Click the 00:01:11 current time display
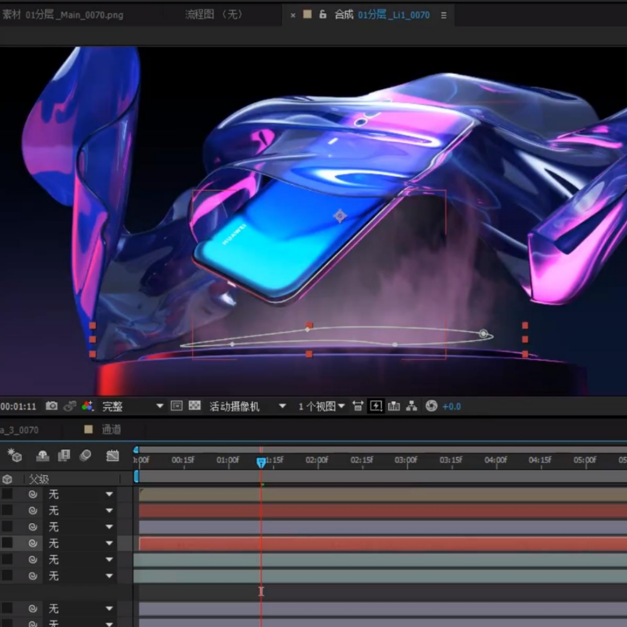Viewport: 627px width, 627px height. click(18, 407)
